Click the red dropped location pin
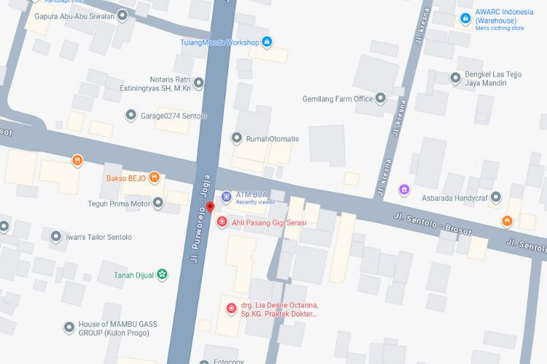547x364 pixels. (x=210, y=207)
